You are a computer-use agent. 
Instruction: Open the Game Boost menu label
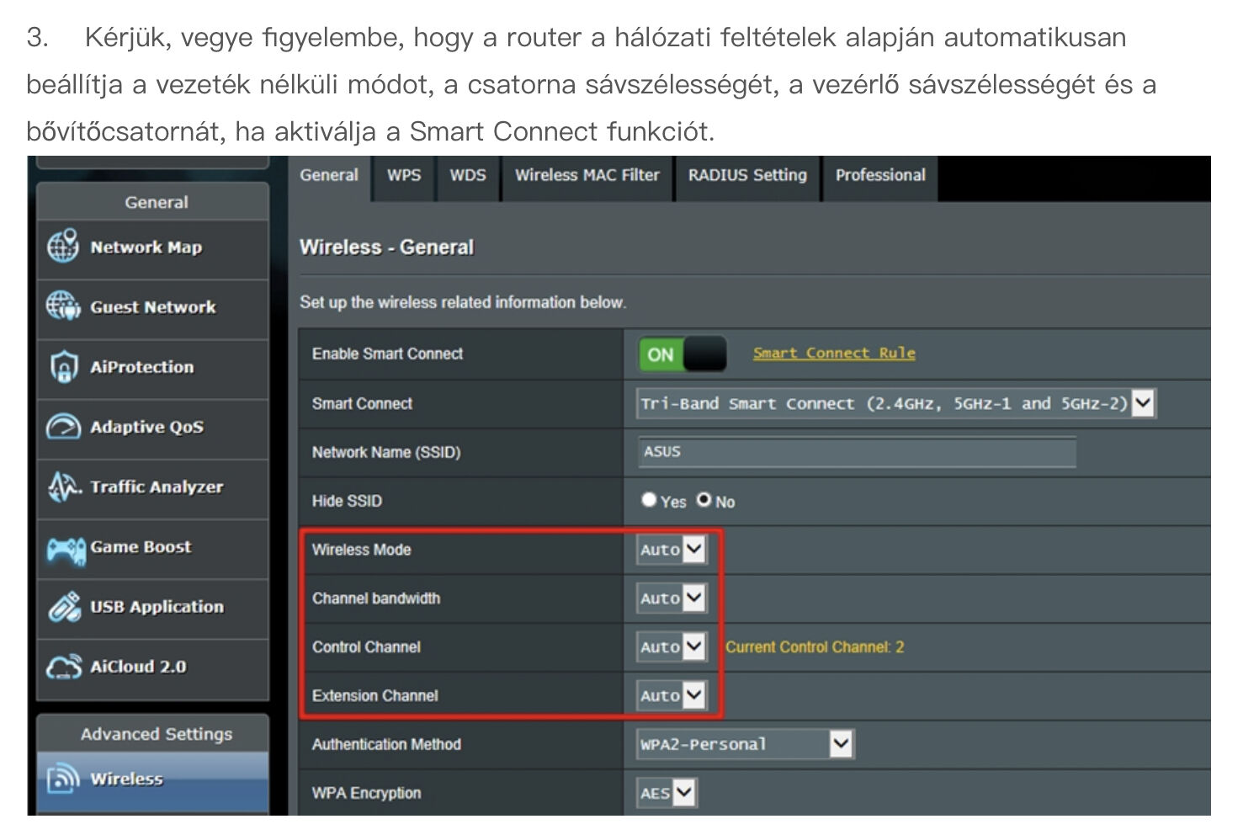(141, 547)
